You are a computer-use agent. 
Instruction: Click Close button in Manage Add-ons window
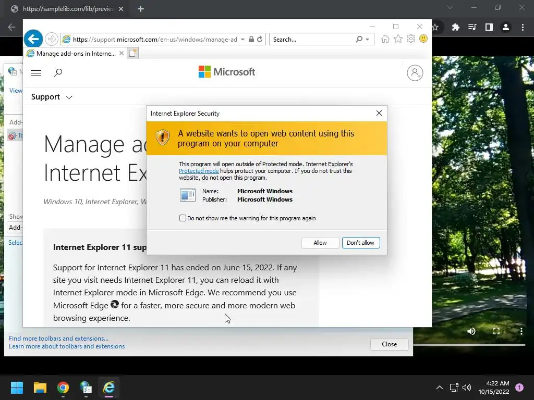click(x=389, y=344)
